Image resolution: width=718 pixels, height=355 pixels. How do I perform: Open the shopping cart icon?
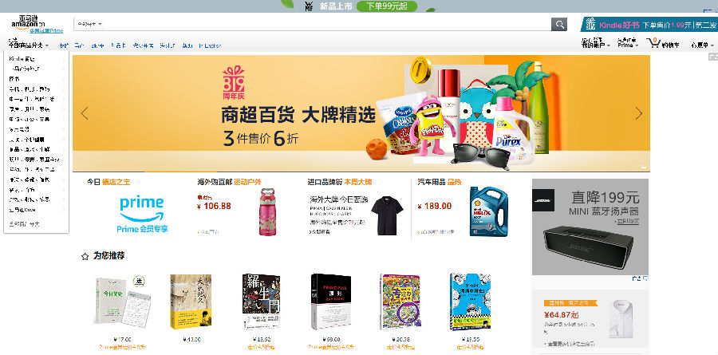(653, 42)
